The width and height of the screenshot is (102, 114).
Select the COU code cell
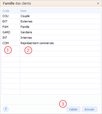11,16
